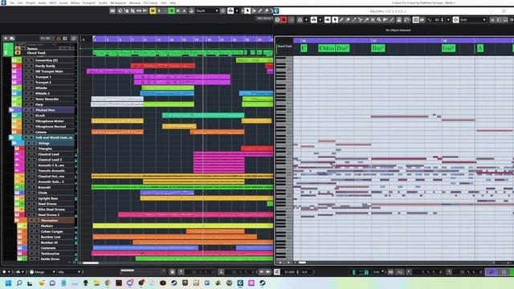Viewport: 514px width, 289px height.
Task: Select Mute X tool in Key Editor
Action: click(373, 19)
